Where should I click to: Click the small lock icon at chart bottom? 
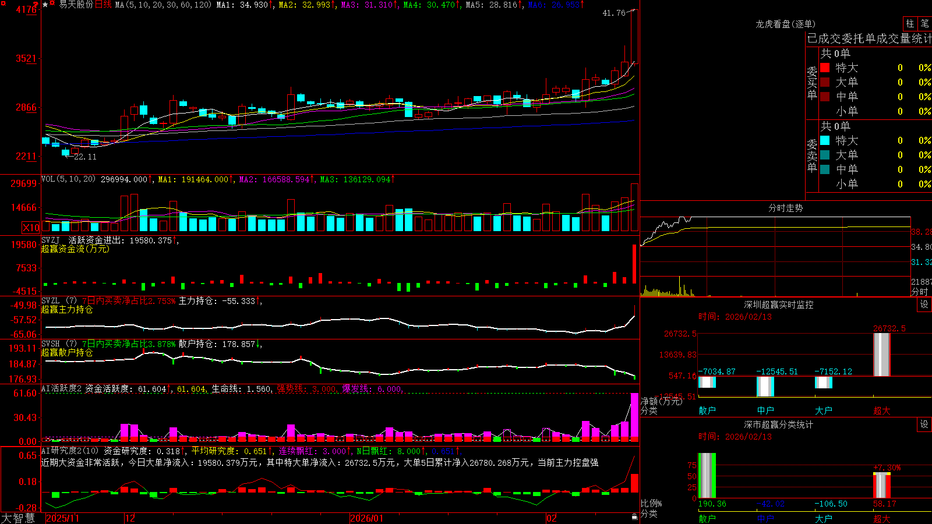[x=635, y=517]
